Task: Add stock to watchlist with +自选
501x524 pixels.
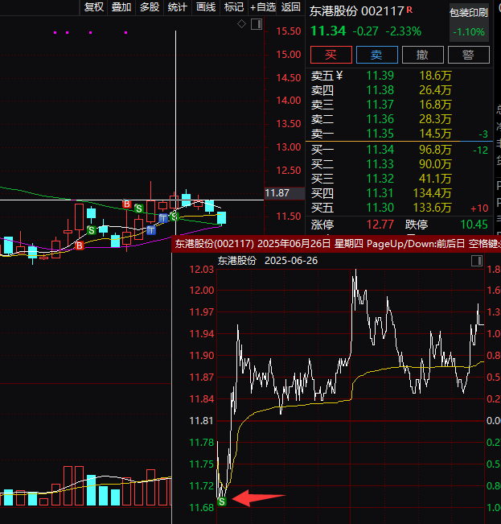Action: click(263, 7)
